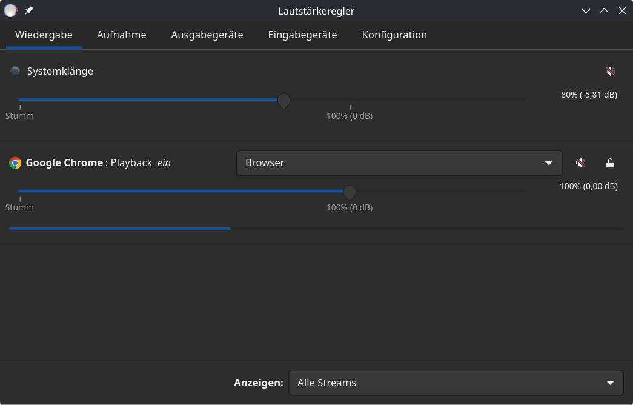Click the Chrome audio level meter bar
The height and width of the screenshot is (405, 633).
coord(316,229)
